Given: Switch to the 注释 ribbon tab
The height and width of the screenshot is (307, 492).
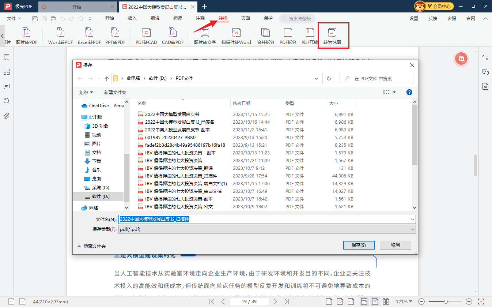Looking at the screenshot, I should pos(200,18).
